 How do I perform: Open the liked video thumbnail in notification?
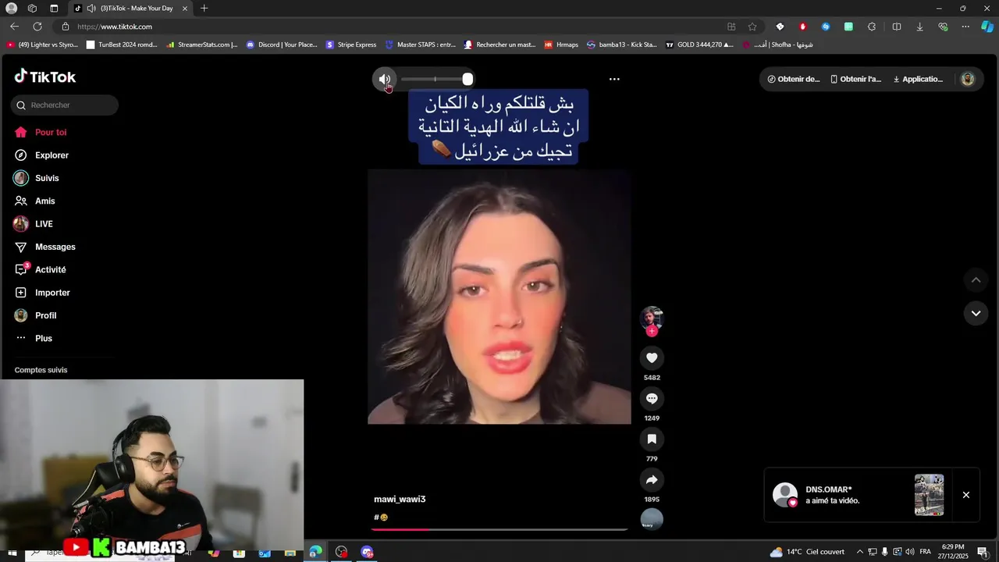click(x=929, y=495)
